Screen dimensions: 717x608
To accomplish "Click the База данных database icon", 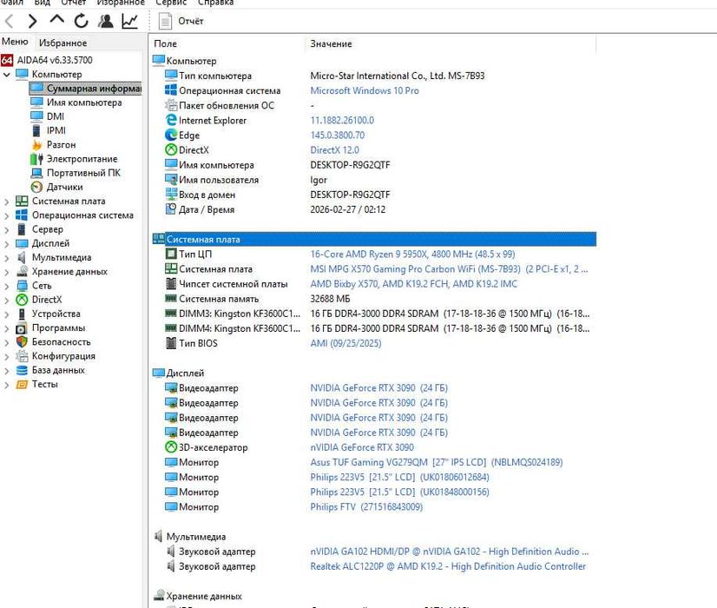I will [x=22, y=370].
